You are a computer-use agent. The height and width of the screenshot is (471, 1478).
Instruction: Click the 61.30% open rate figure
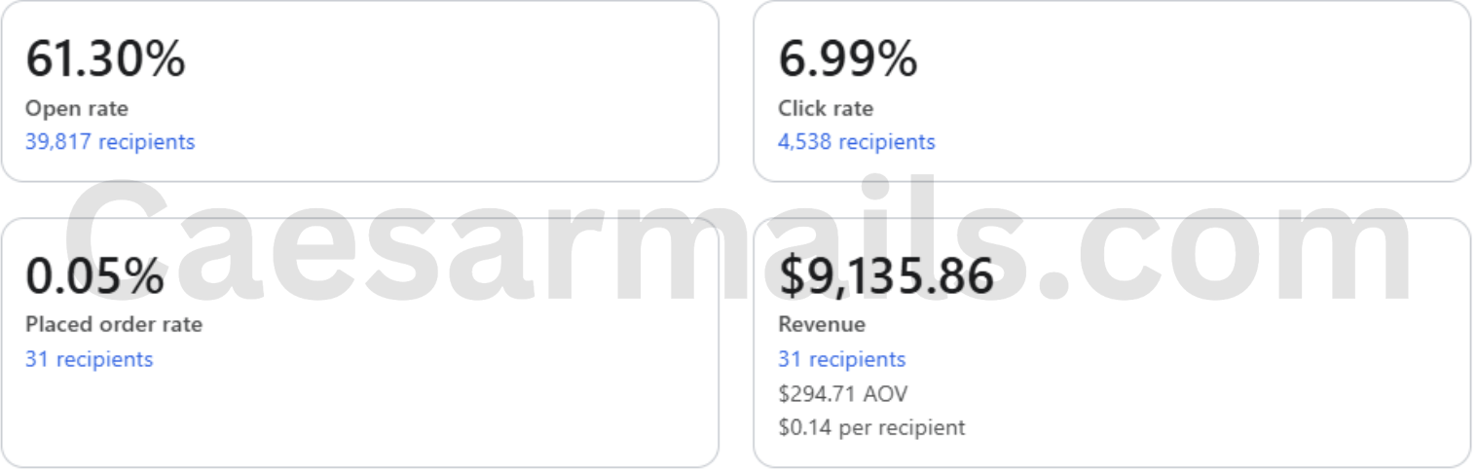(x=105, y=59)
